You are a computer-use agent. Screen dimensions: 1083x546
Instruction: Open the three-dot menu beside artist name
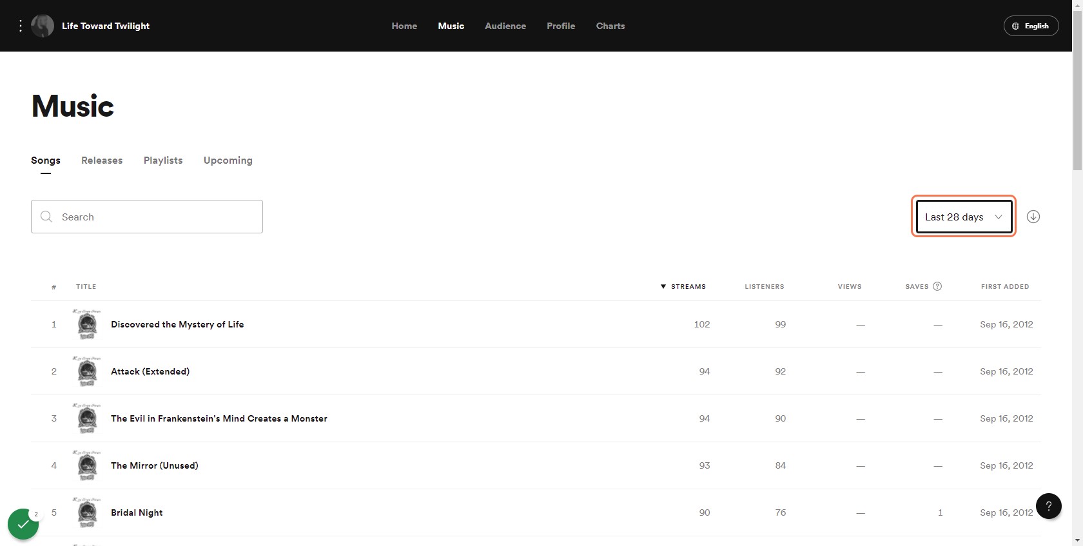coord(21,26)
